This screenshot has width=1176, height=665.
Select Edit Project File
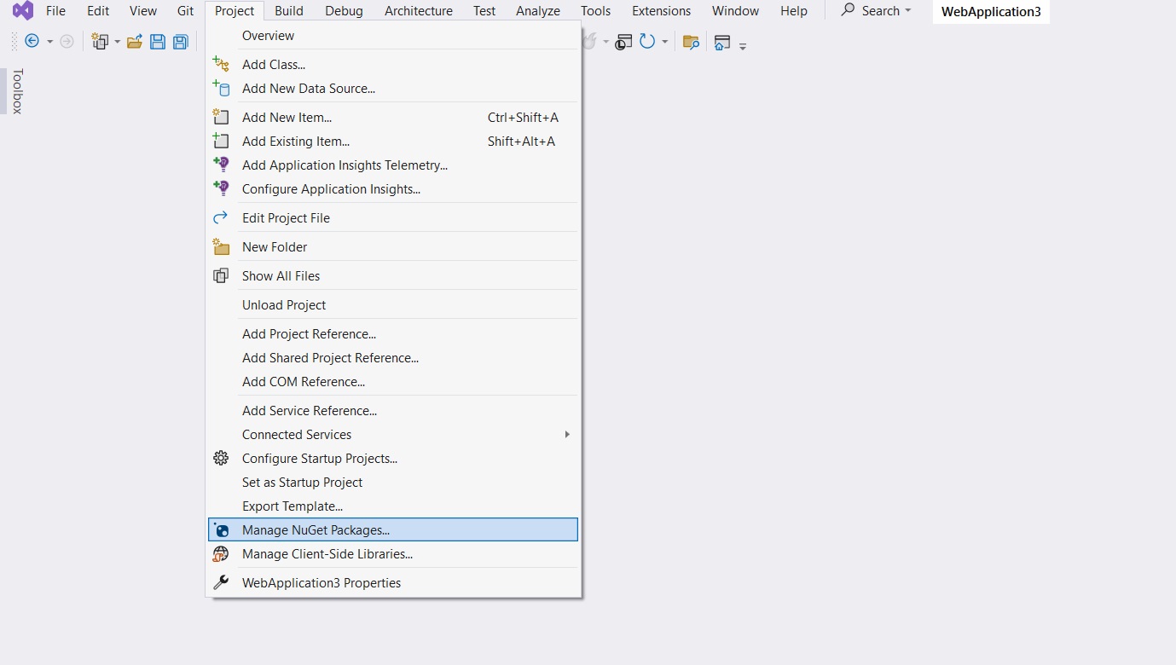tap(286, 218)
